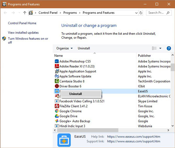Click the FileZilla Client icon

point(57,106)
